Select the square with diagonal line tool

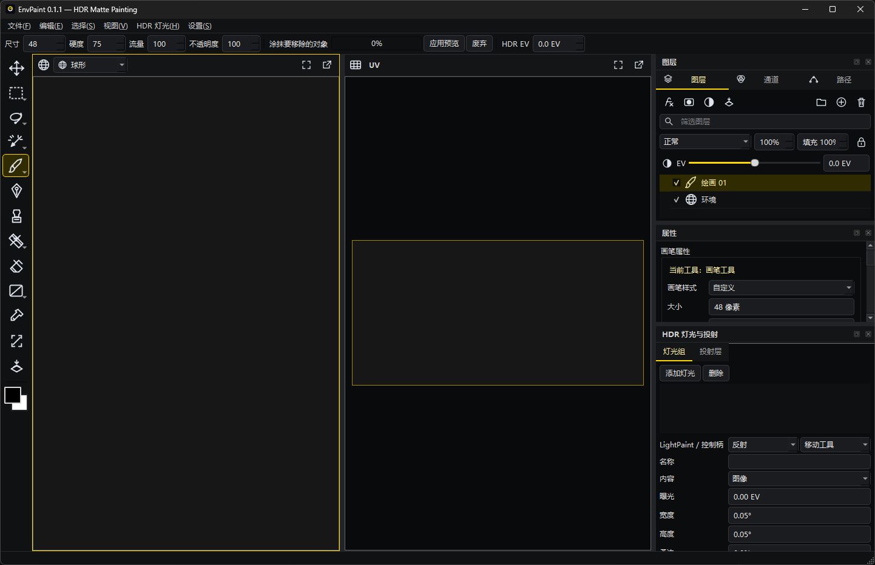click(x=16, y=291)
